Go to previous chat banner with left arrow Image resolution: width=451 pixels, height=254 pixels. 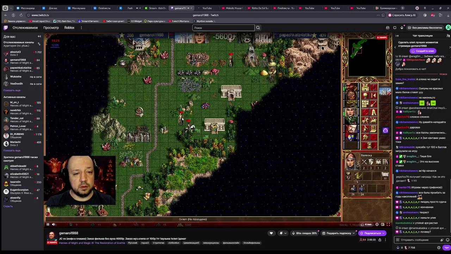coord(395,47)
